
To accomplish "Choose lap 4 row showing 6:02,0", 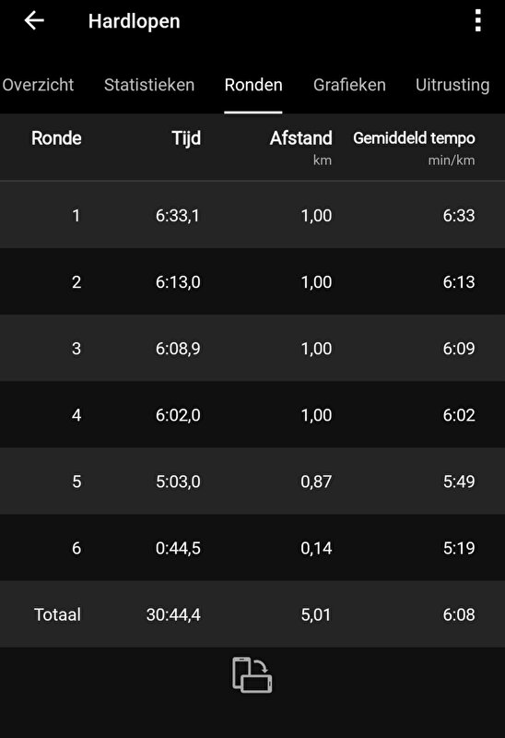I will [x=252, y=414].
